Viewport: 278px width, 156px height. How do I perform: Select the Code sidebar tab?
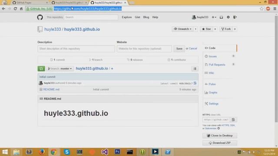click(220, 48)
